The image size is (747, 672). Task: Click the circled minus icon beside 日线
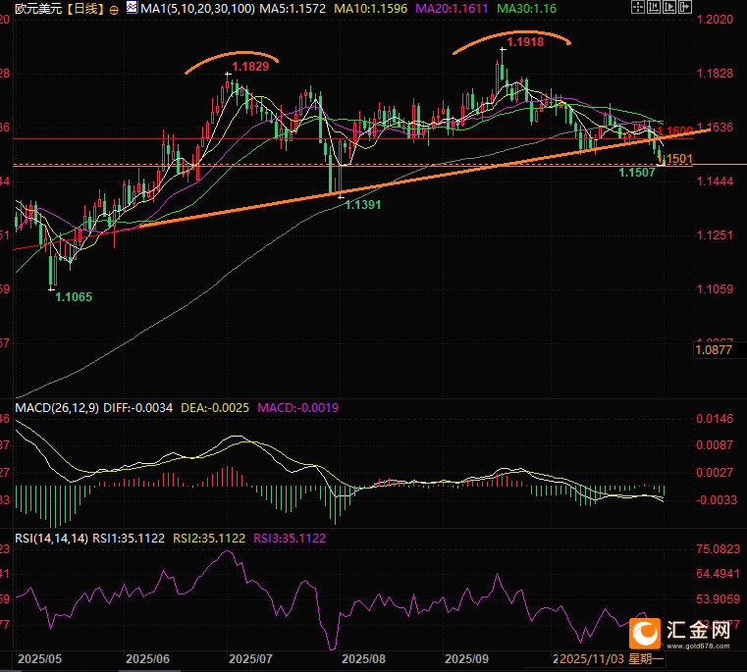coord(116,9)
